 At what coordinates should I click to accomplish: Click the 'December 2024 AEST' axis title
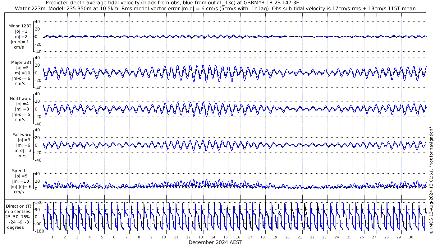215,242
